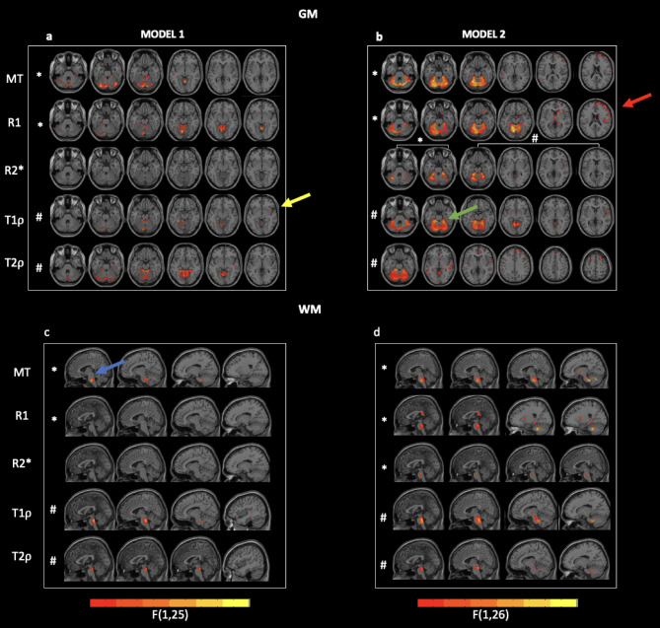Open the second axial slice of panel b's third row
Viewport: 660px width, 628px height.
[438, 168]
